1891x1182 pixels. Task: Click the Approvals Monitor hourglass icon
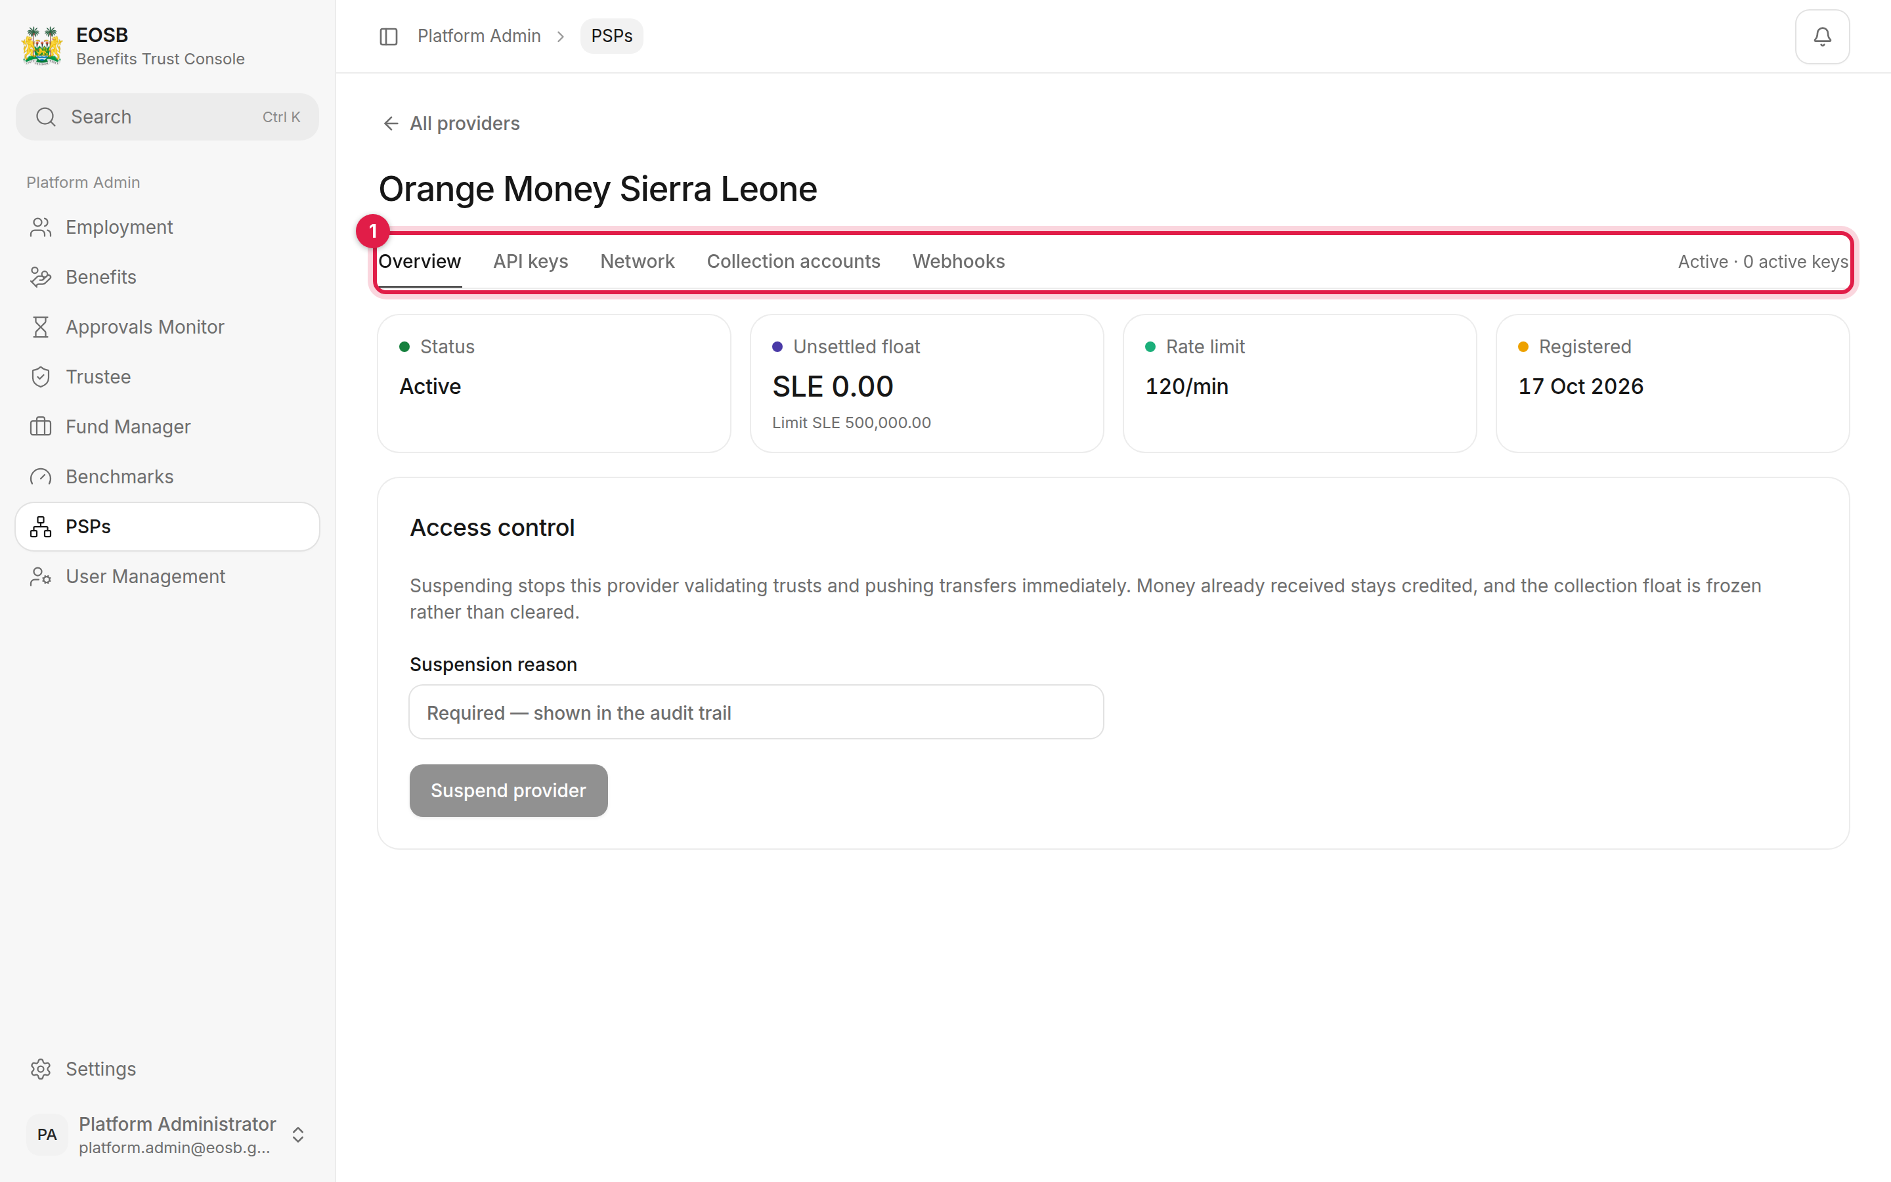click(x=41, y=327)
